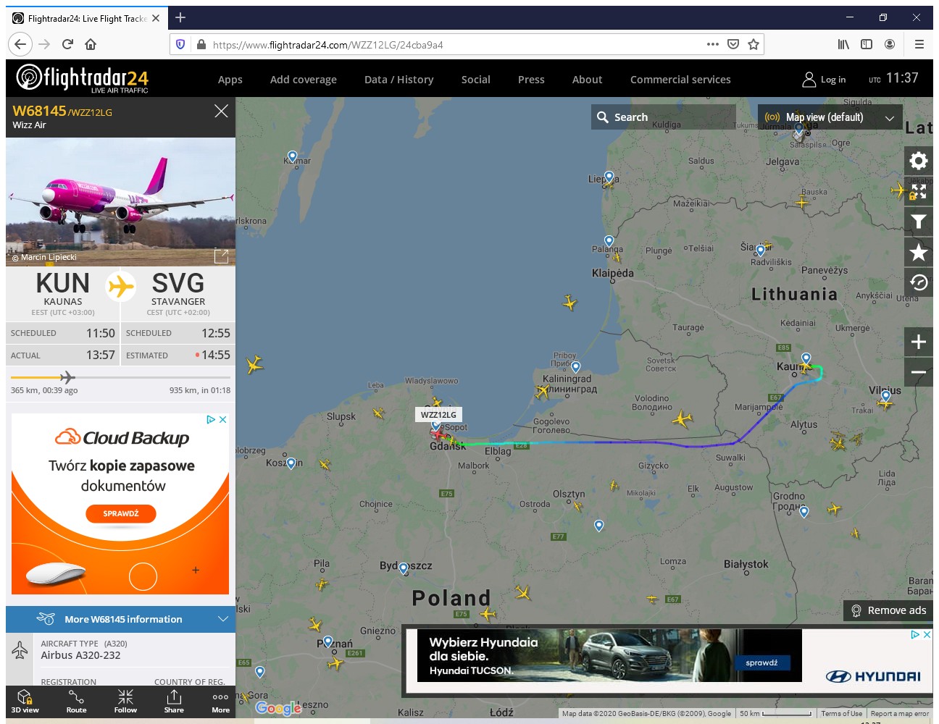Screen dimensions: 939x724
Task: Open Add coverage page
Action: click(304, 80)
